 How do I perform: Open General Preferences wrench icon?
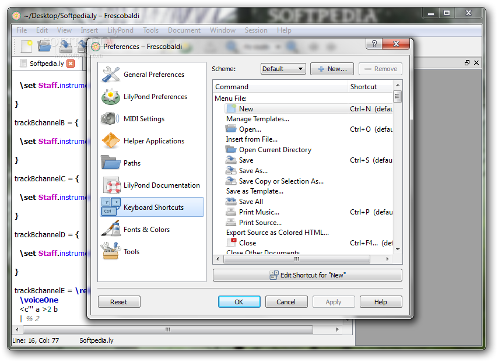point(111,74)
